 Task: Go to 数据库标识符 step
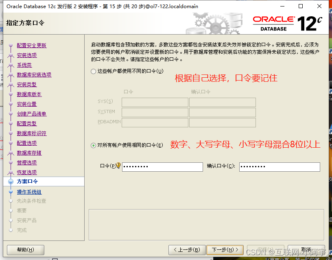click(32, 133)
